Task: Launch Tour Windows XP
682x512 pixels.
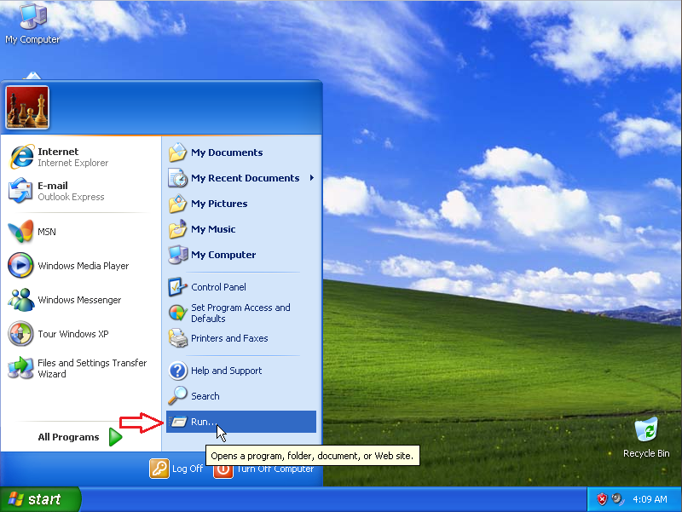Action: coord(64,334)
